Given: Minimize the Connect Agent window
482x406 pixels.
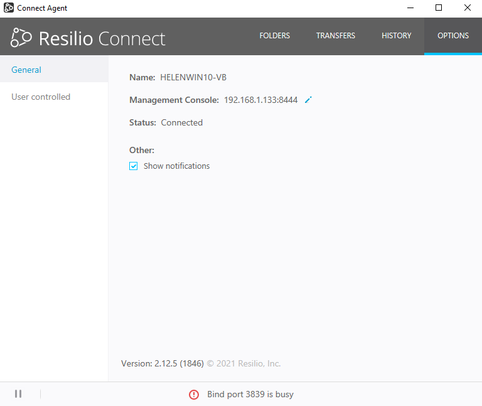Looking at the screenshot, I should (x=410, y=8).
